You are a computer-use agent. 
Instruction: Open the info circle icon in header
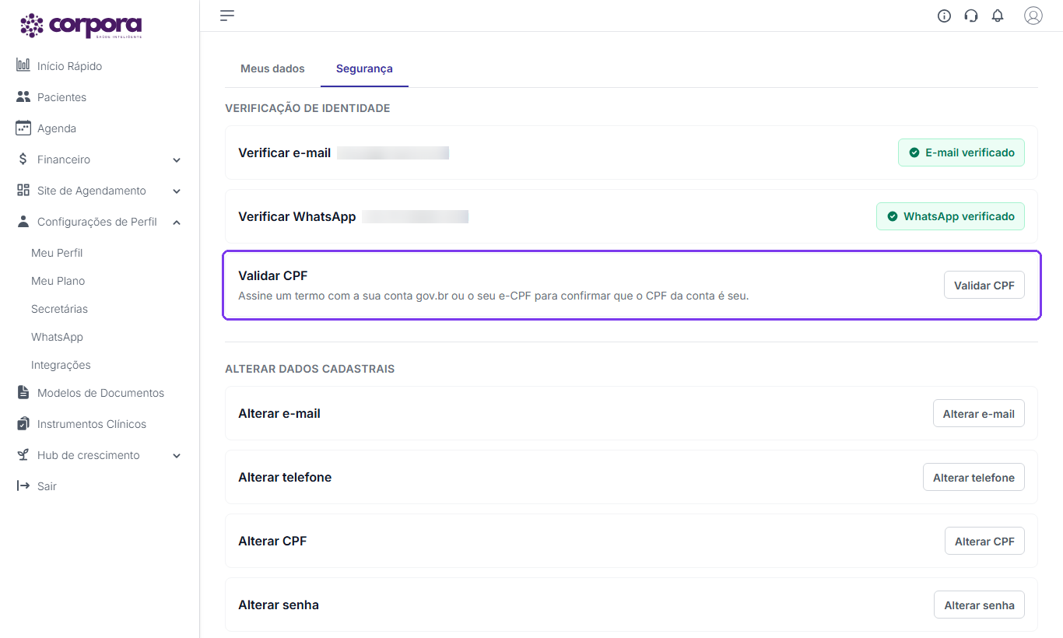[944, 16]
